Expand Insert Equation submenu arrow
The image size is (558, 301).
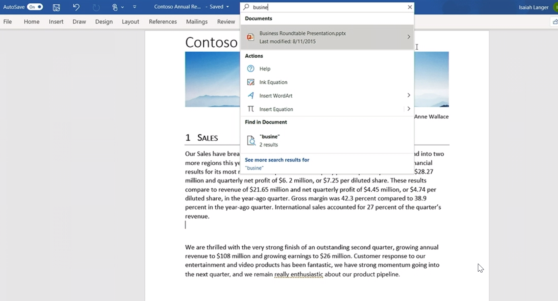pyautogui.click(x=409, y=109)
